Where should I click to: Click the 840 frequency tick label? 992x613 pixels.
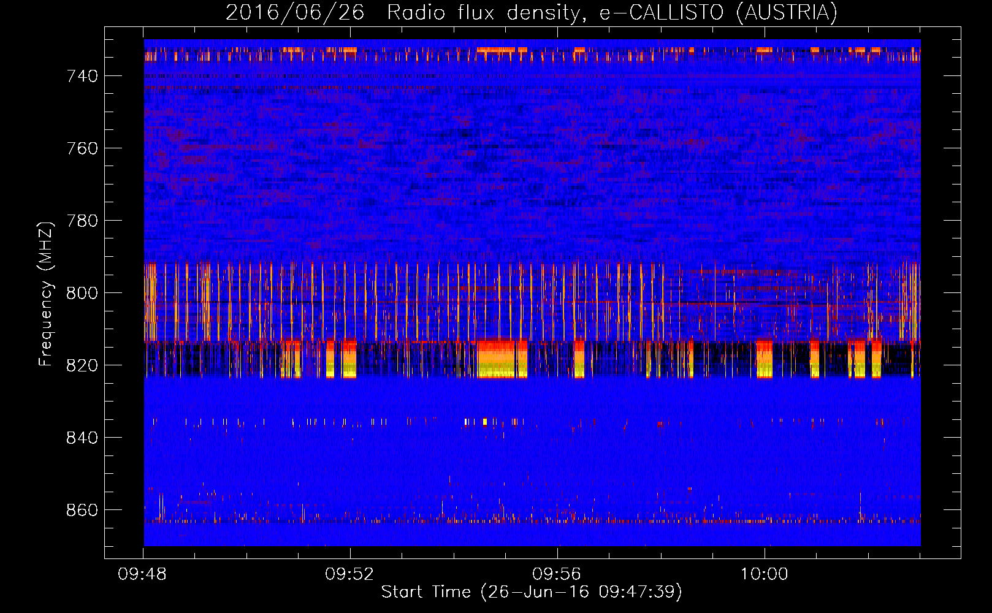(x=82, y=438)
